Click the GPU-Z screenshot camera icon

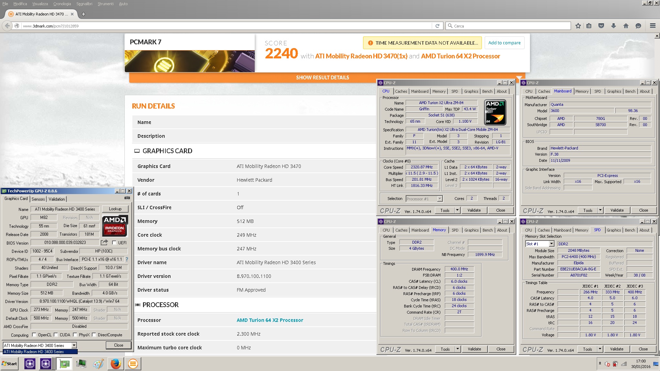tap(127, 198)
